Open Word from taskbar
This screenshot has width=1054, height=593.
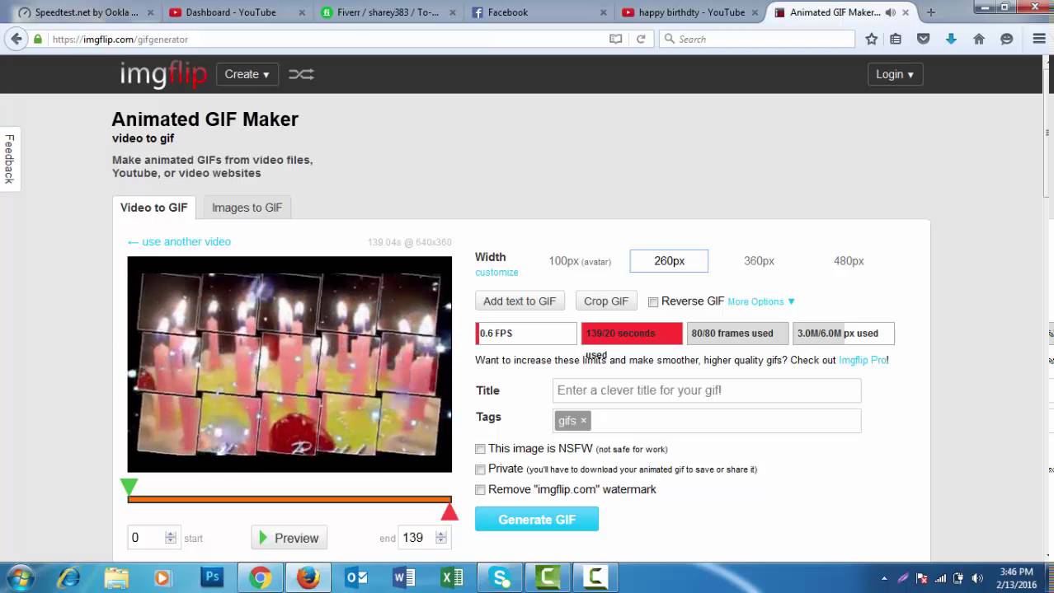tap(404, 578)
